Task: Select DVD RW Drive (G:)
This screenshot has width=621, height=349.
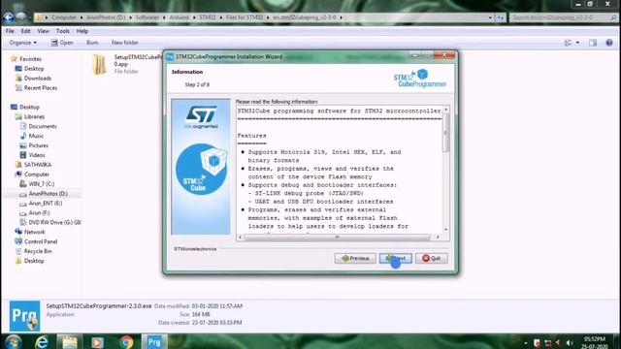Action: pos(54,222)
